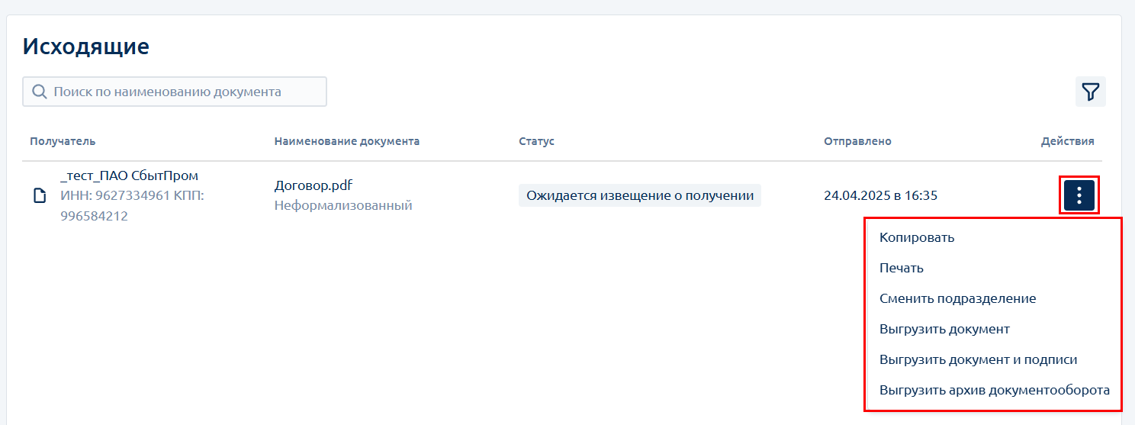Screen dimensions: 1135x425
Task: Click the Наименование документа column header
Action: (x=347, y=141)
